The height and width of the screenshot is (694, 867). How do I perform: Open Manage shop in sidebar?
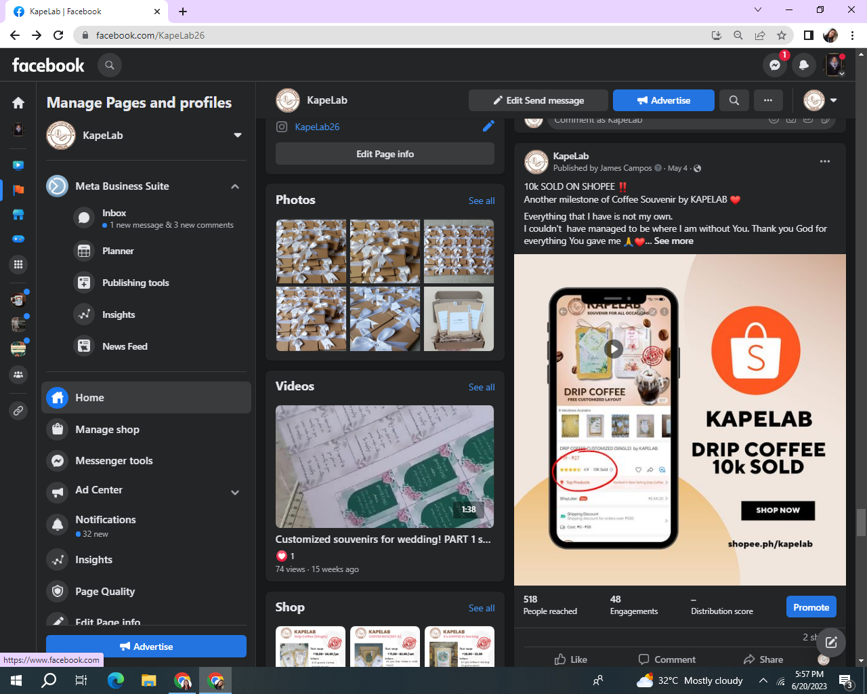pyautogui.click(x=146, y=429)
